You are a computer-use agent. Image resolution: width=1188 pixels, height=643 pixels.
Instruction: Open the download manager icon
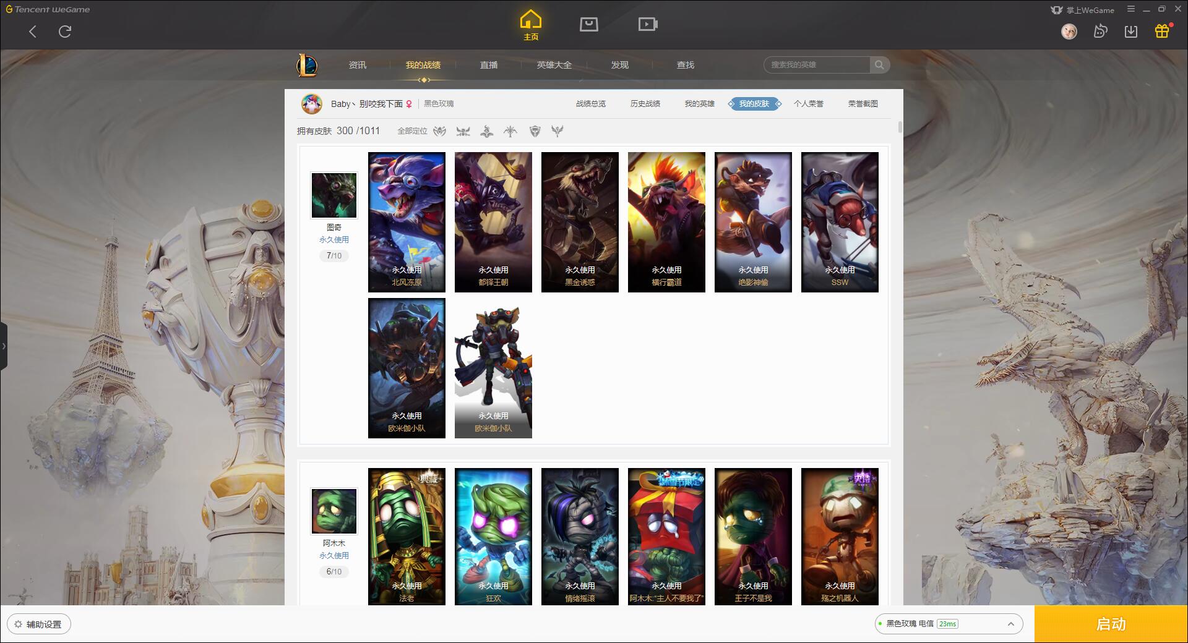tap(1131, 32)
